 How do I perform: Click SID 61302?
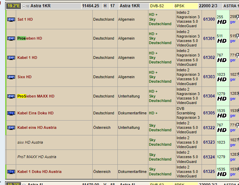209,58
